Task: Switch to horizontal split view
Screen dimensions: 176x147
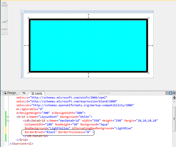Action: coord(170,93)
